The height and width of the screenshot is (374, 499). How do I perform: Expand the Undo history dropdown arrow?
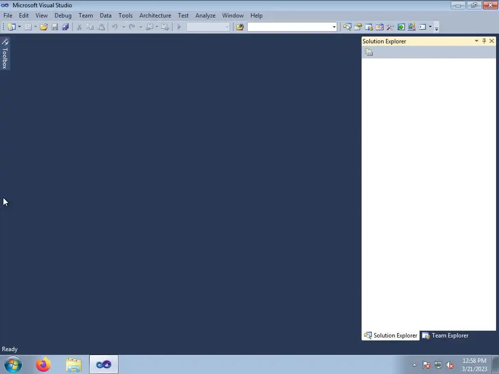123,27
